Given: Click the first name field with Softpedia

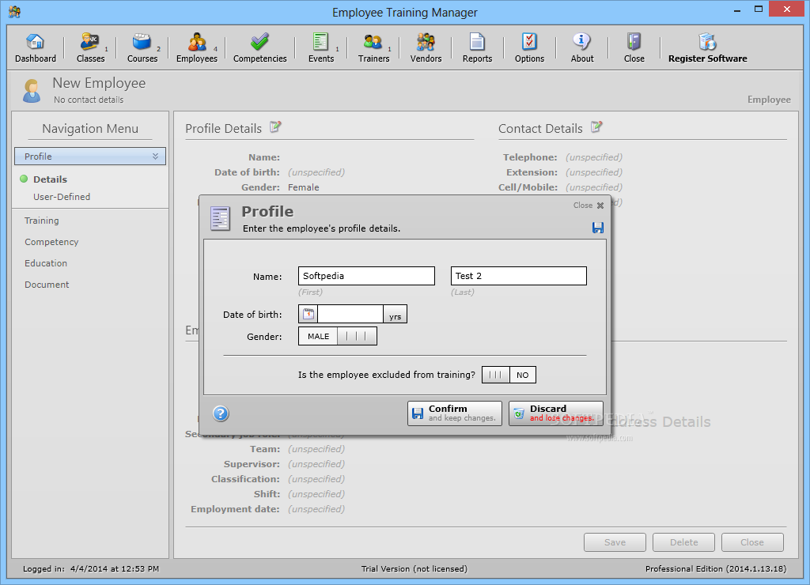Looking at the screenshot, I should pos(366,276).
